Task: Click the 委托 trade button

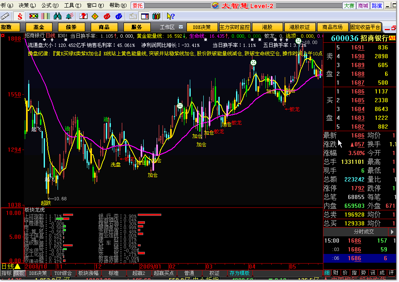Action: coord(137,5)
